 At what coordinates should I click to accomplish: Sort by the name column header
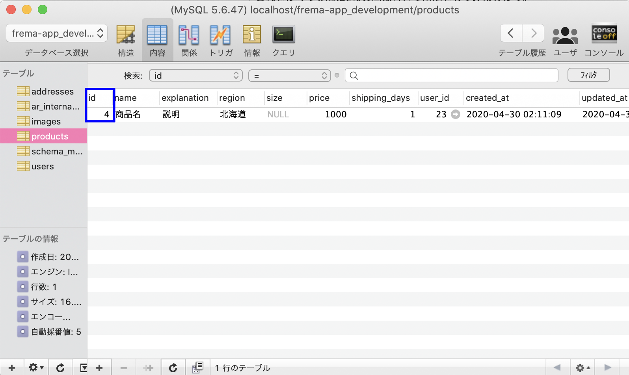coord(136,98)
